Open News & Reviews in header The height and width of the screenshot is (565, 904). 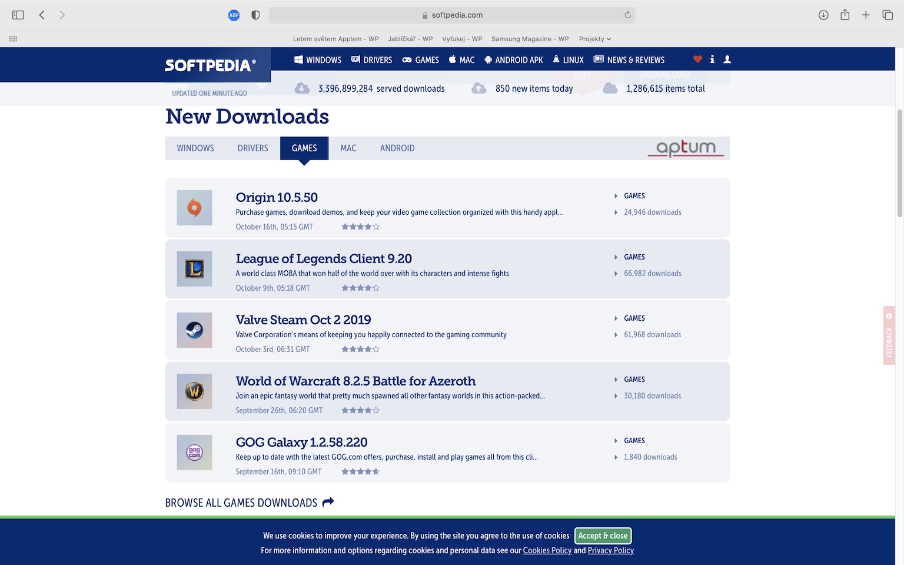pyautogui.click(x=629, y=60)
